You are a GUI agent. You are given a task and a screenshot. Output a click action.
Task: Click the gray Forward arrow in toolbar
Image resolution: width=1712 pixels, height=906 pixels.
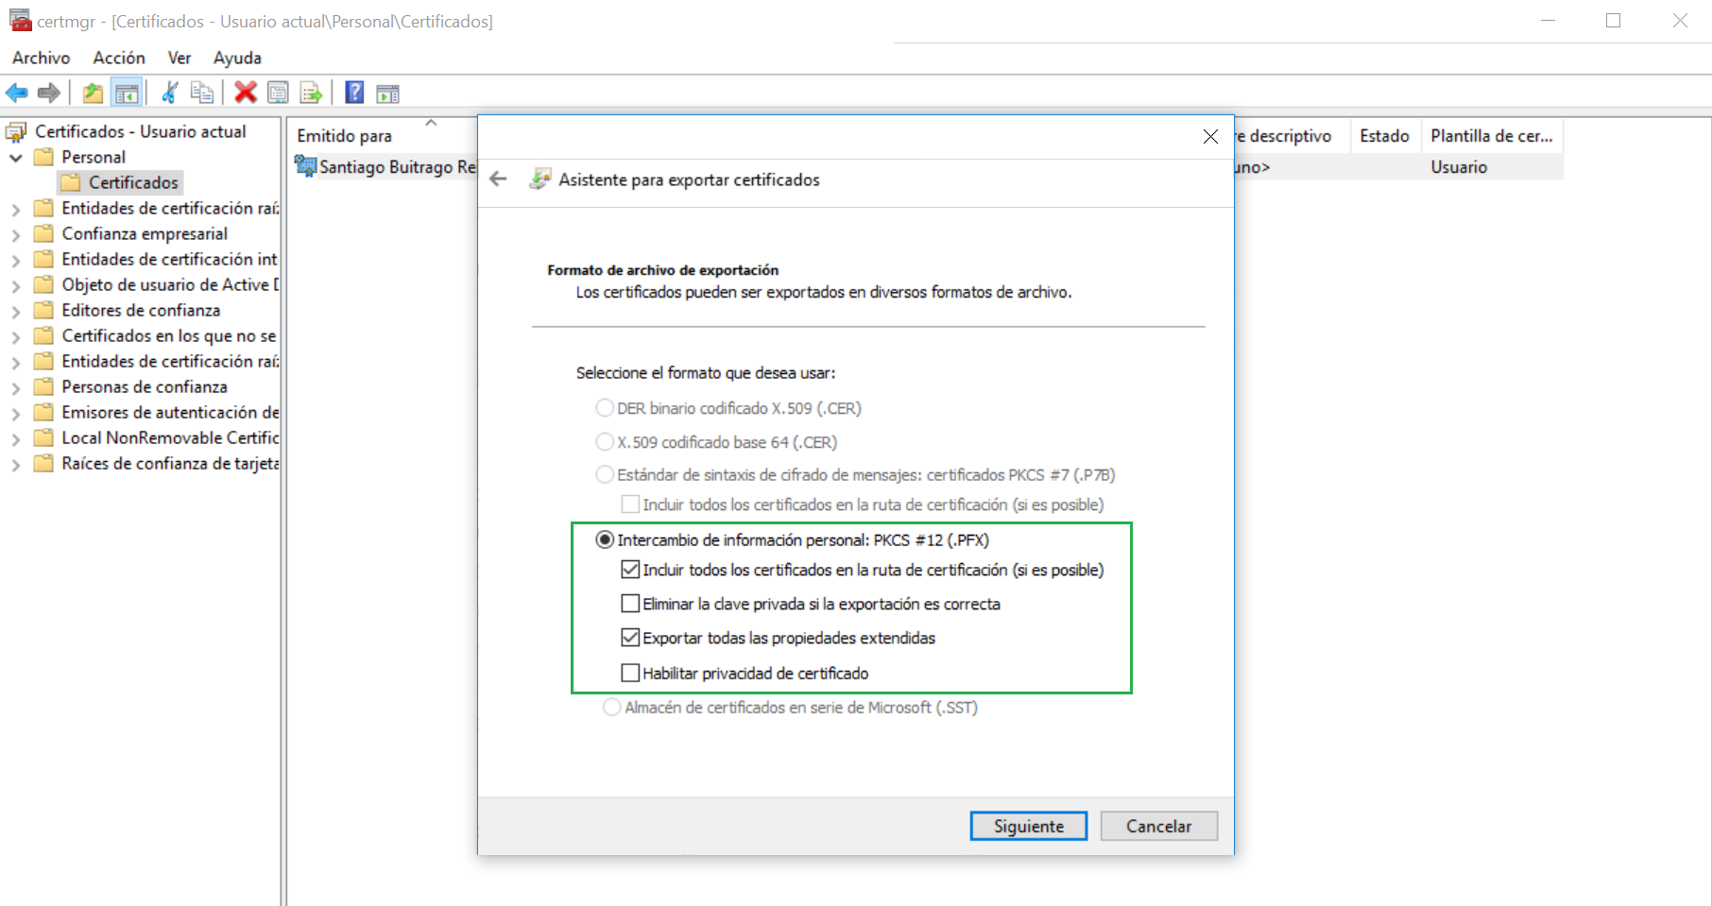(49, 93)
